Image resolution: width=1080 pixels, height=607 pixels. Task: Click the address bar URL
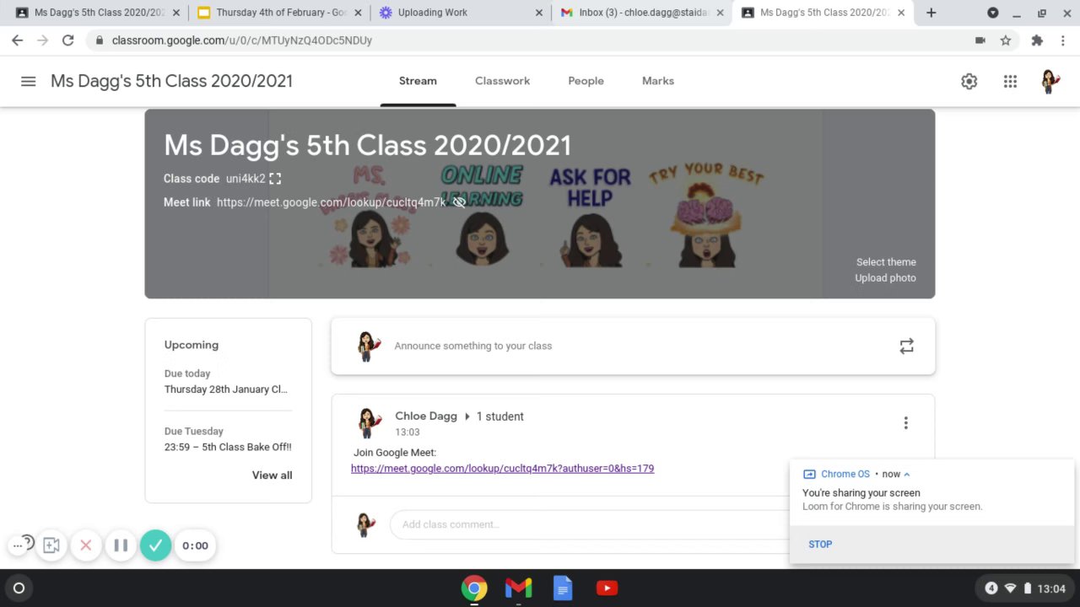pyautogui.click(x=242, y=40)
